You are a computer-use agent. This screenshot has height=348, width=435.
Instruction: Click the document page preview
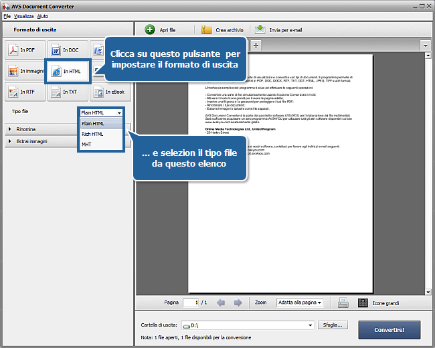coord(280,173)
